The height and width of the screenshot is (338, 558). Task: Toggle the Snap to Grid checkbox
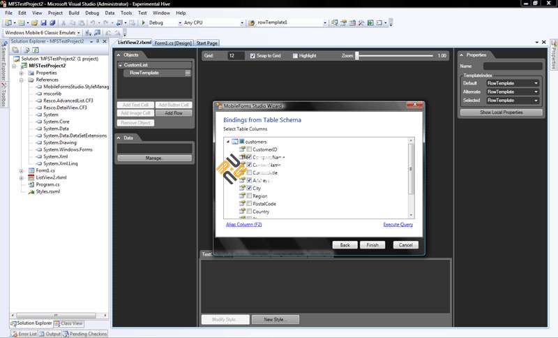(252, 56)
